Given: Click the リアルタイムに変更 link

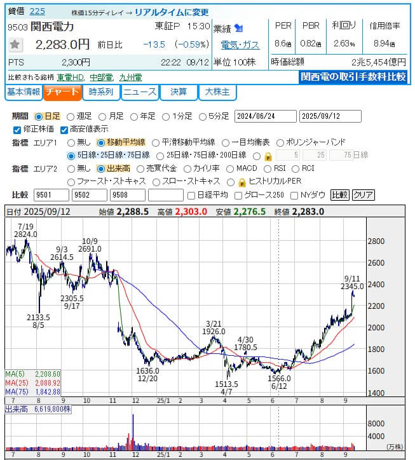Looking at the screenshot, I should (172, 12).
